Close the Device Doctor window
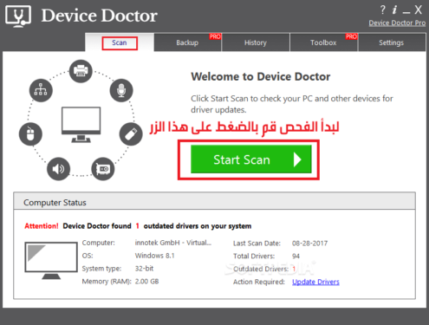 pos(418,10)
